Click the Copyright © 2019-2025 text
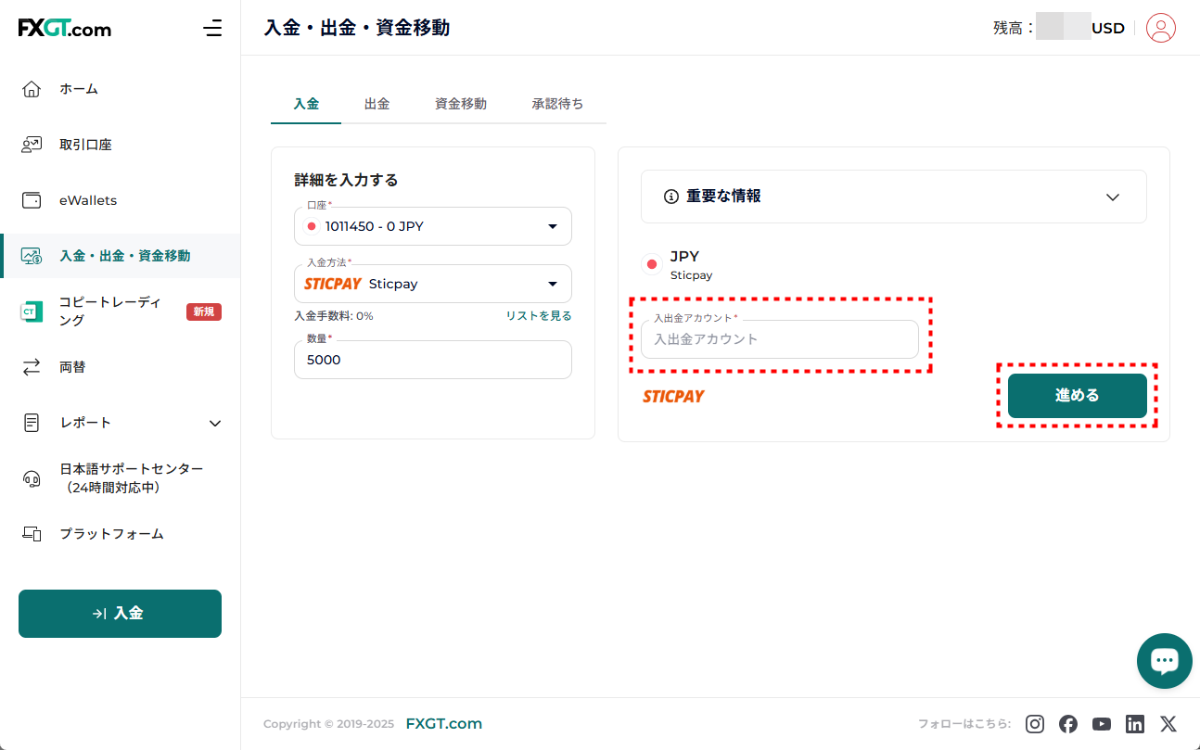The height and width of the screenshot is (750, 1200). pyautogui.click(x=329, y=724)
